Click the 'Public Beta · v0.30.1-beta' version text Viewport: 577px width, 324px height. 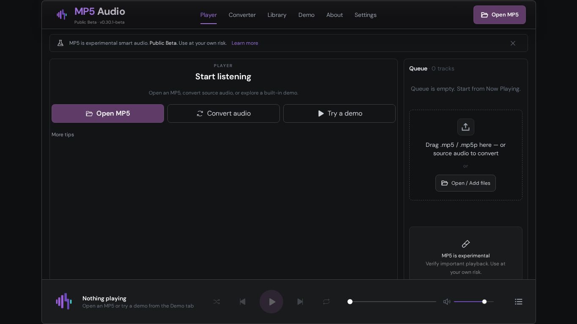[x=99, y=22]
